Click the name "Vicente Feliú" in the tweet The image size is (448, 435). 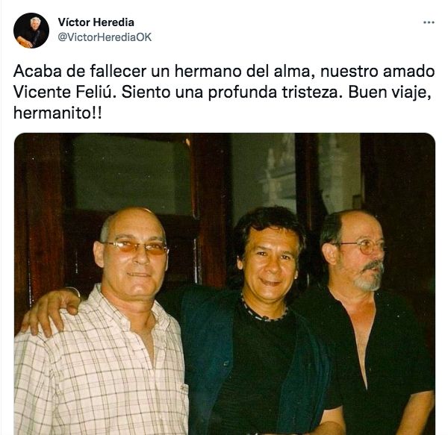point(64,93)
